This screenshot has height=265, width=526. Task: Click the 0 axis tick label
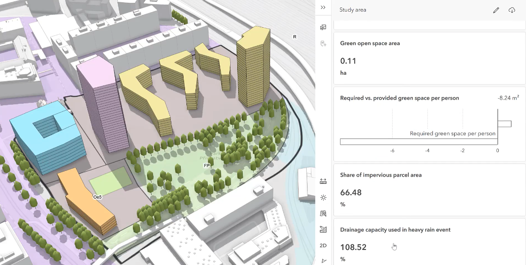pos(497,151)
